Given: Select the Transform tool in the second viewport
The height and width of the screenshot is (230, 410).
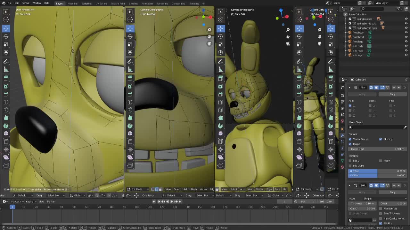Looking at the screenshot, I should (130, 52).
